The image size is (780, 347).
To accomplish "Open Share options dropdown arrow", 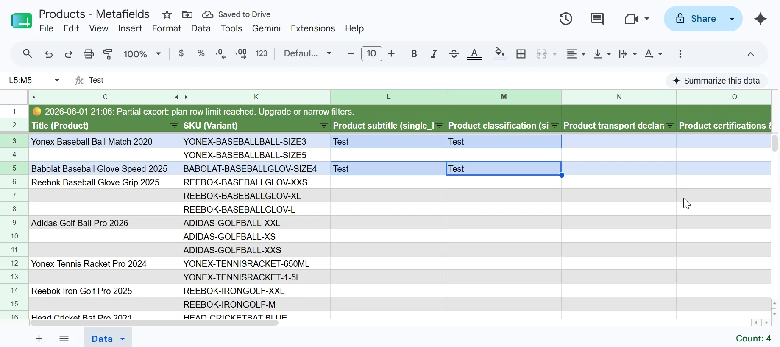I will (x=732, y=19).
